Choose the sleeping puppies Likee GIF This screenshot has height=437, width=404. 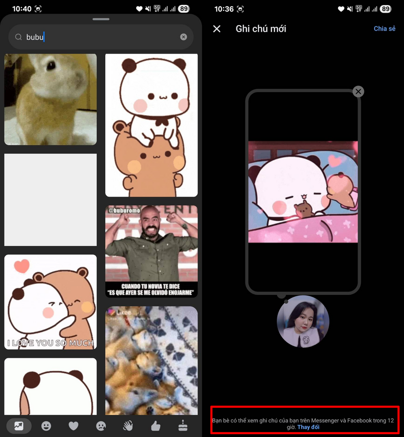[x=151, y=361]
